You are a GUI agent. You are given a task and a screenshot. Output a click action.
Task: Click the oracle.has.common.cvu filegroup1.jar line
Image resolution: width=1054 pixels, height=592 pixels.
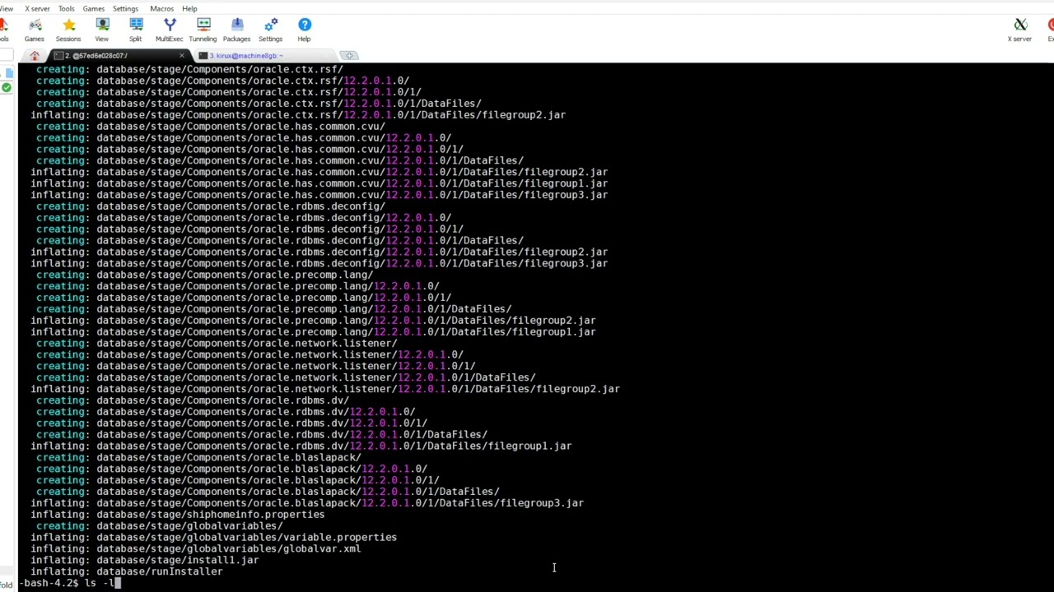(x=319, y=183)
